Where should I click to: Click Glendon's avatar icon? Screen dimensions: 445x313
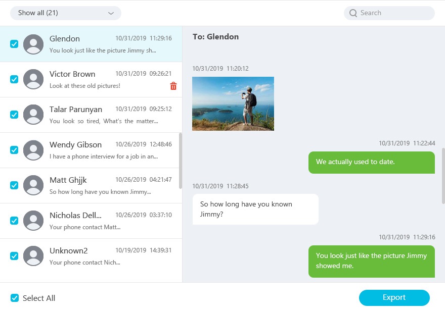click(33, 44)
